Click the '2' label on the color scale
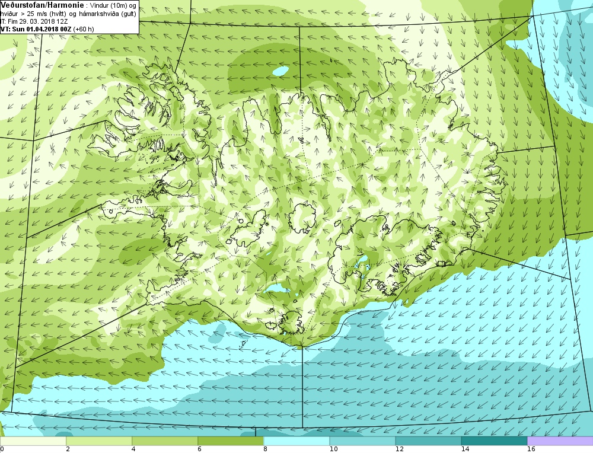 tap(68, 449)
